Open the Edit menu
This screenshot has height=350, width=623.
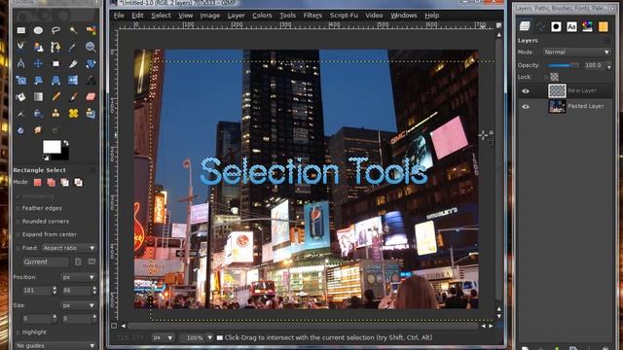coord(137,16)
